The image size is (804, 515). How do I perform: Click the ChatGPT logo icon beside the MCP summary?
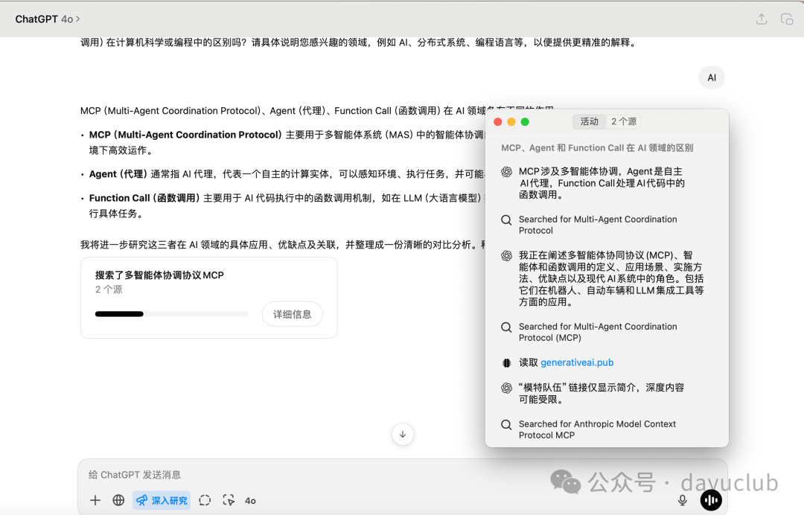point(507,173)
